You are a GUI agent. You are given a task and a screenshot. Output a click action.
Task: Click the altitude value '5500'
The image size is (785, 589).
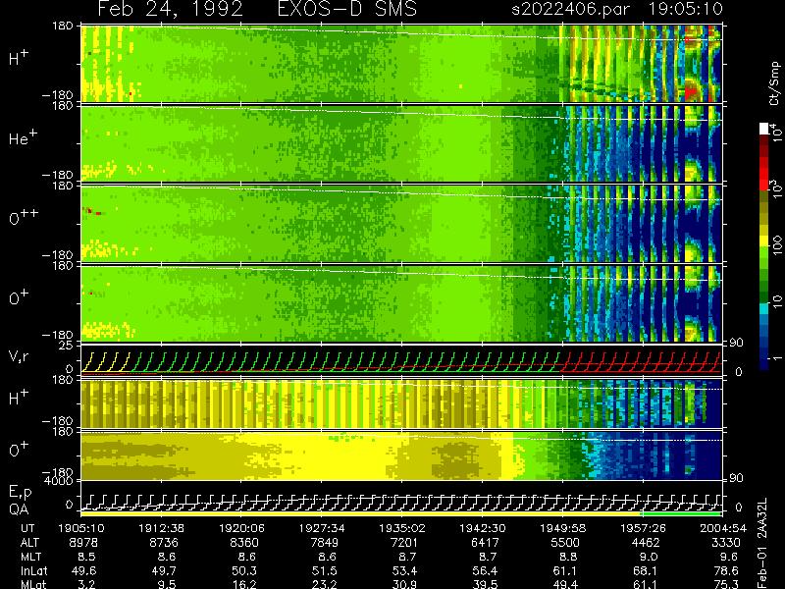565,543
